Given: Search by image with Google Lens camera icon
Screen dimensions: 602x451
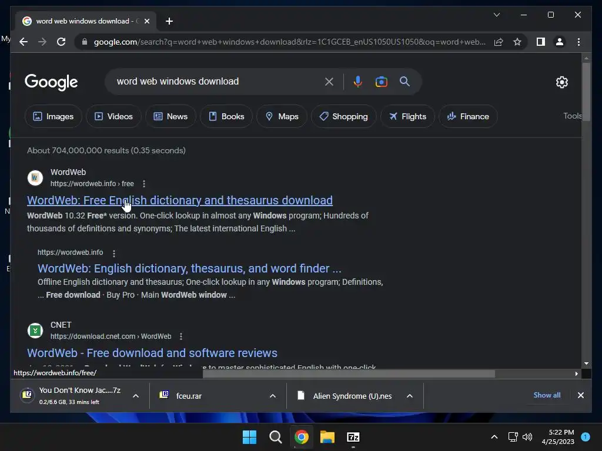Looking at the screenshot, I should (381, 82).
